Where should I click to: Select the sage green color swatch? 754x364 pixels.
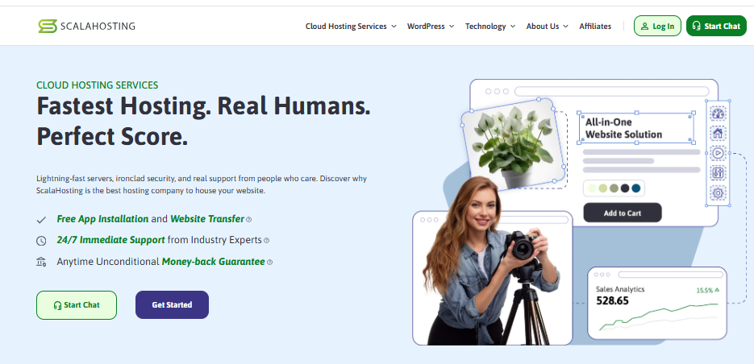pos(614,188)
